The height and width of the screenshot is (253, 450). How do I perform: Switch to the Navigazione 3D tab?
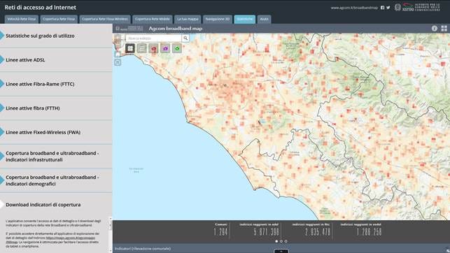pos(218,19)
